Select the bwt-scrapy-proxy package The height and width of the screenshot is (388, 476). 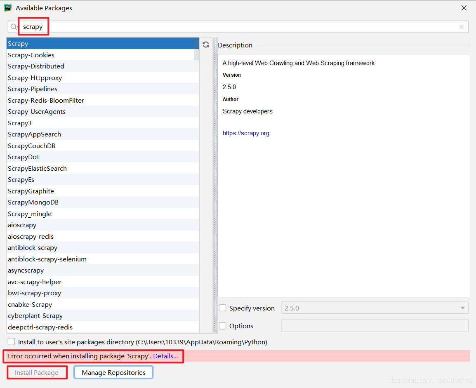click(103, 293)
